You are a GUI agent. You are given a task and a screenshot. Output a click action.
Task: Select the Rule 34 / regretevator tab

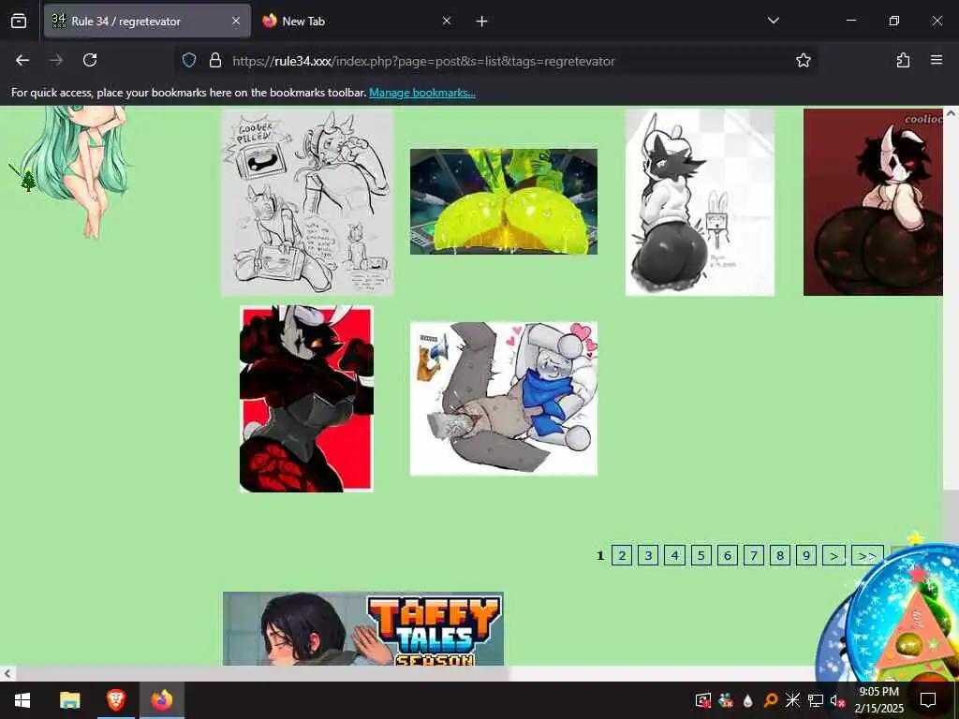(x=147, y=22)
